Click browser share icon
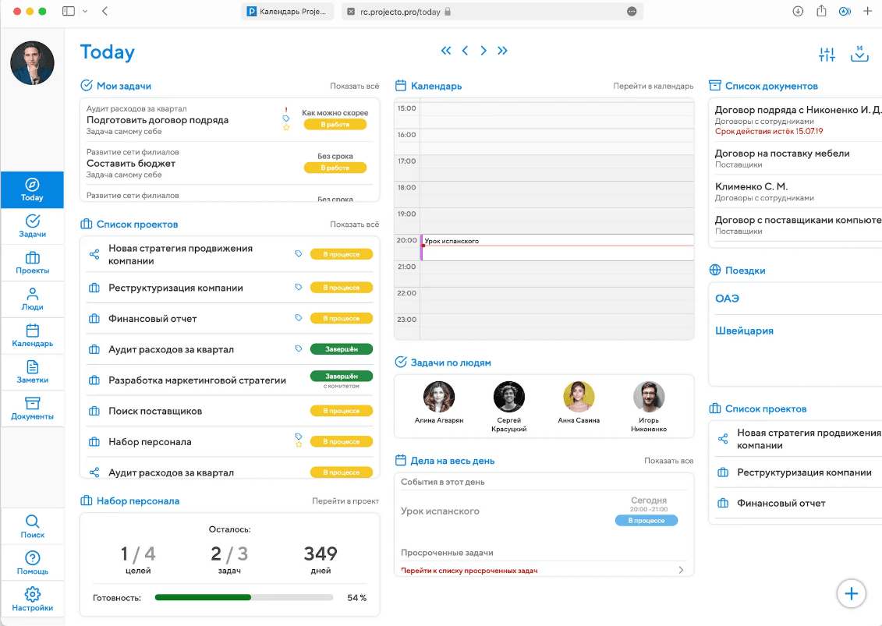Viewport: 882px width, 626px height. pos(821,11)
